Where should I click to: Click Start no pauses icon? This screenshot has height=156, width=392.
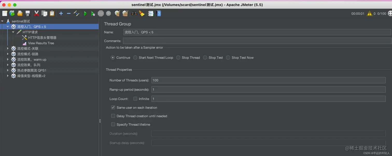[x=93, y=13]
